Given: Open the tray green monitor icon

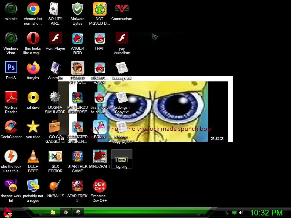Looking at the screenshot, I should (234, 213).
